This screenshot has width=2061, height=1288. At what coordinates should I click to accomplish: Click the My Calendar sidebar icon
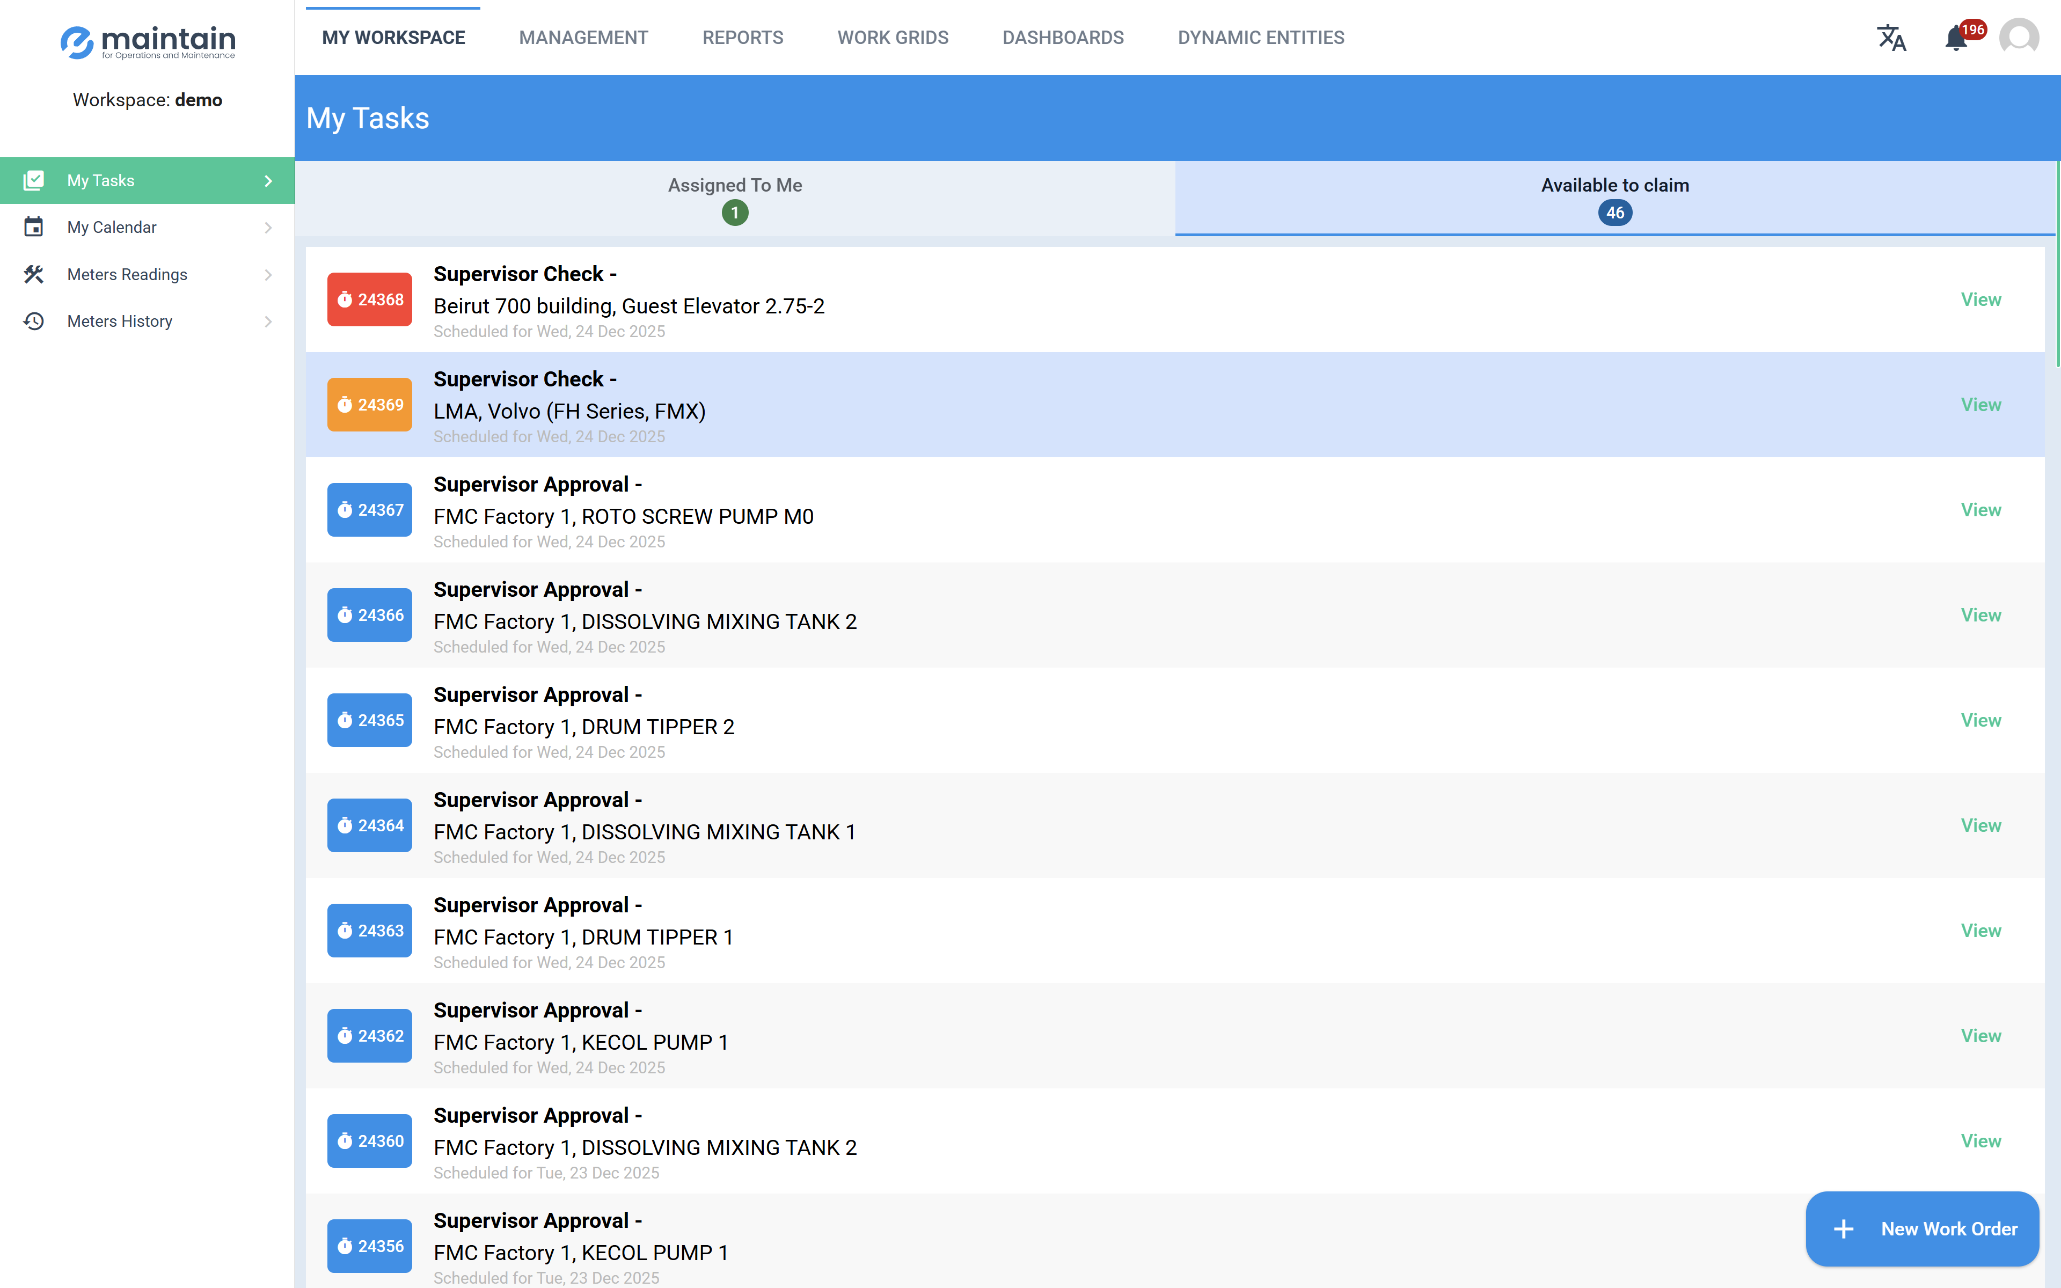(33, 228)
